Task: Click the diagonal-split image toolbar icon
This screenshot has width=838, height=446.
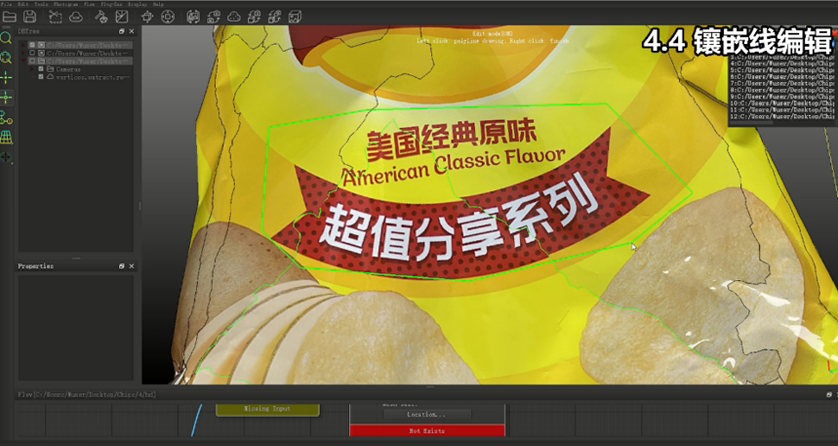Action: tap(122, 17)
